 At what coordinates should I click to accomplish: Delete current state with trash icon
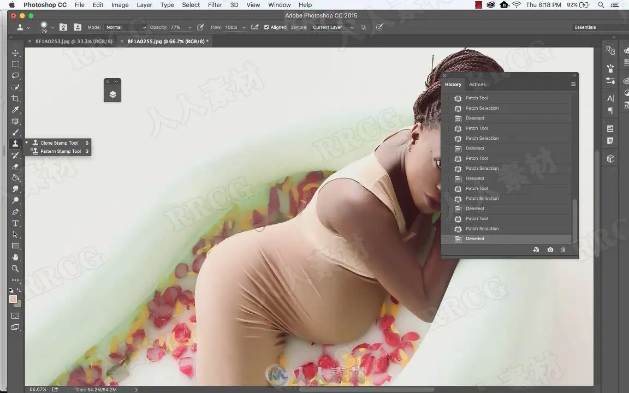563,249
